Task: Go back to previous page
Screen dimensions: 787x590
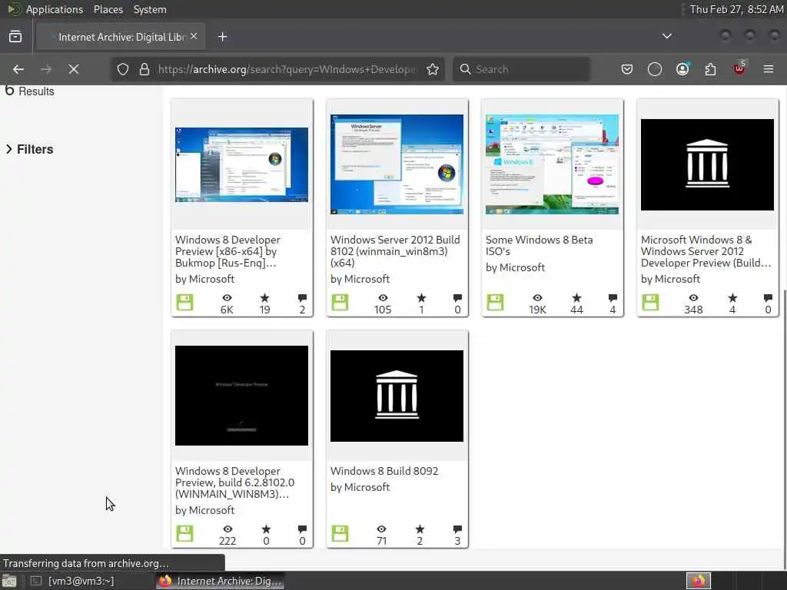Action: pos(18,69)
